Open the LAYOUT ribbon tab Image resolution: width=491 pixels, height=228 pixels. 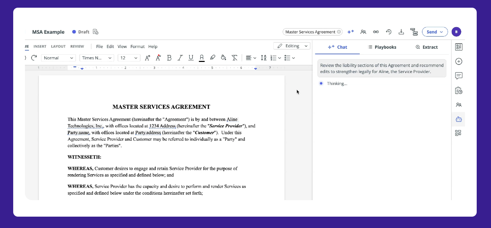pyautogui.click(x=58, y=47)
